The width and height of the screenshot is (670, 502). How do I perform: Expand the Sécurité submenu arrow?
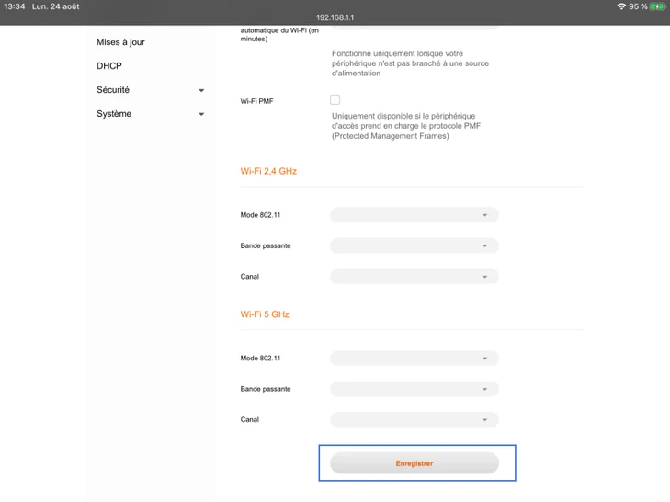[201, 90]
